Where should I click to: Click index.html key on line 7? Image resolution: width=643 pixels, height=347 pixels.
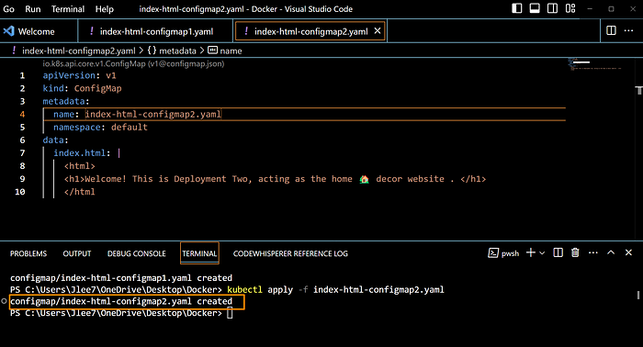79,153
